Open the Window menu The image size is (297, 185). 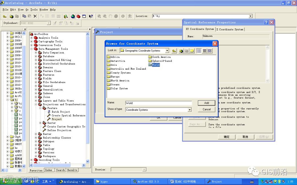pos(43,10)
